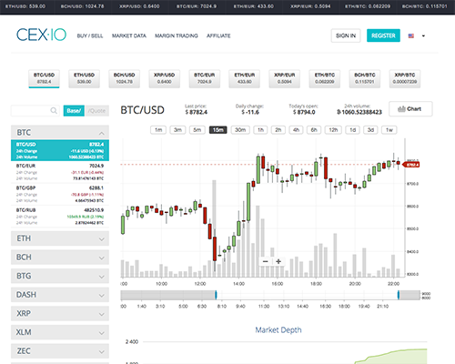
Task: Expand the BCH section
Action: (x=60, y=258)
